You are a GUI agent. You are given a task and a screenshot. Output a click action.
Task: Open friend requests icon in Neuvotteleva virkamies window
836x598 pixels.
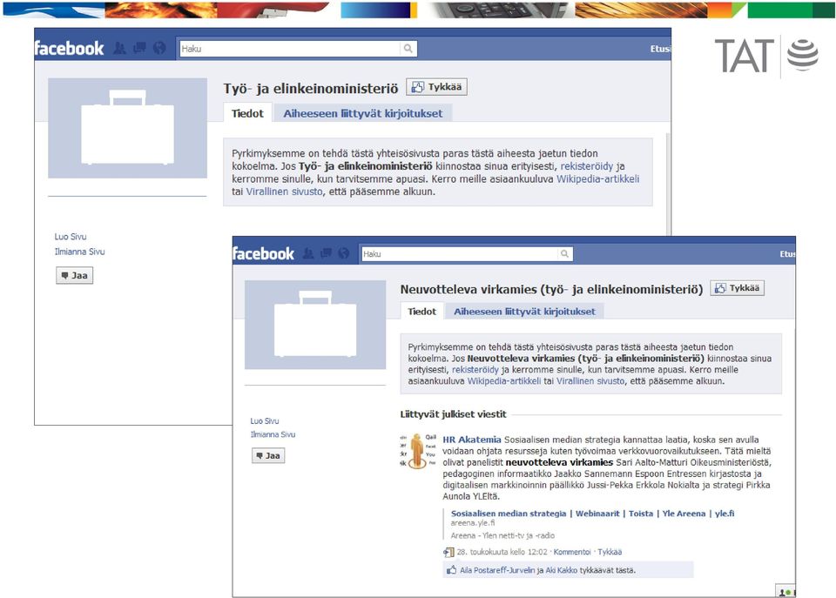click(308, 253)
